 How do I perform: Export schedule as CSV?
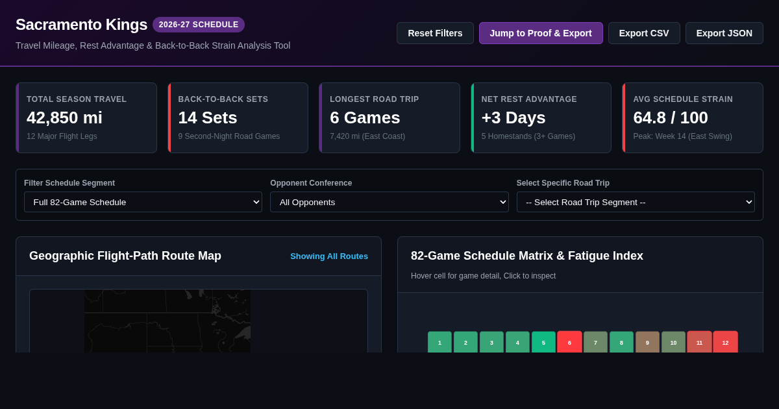(644, 33)
